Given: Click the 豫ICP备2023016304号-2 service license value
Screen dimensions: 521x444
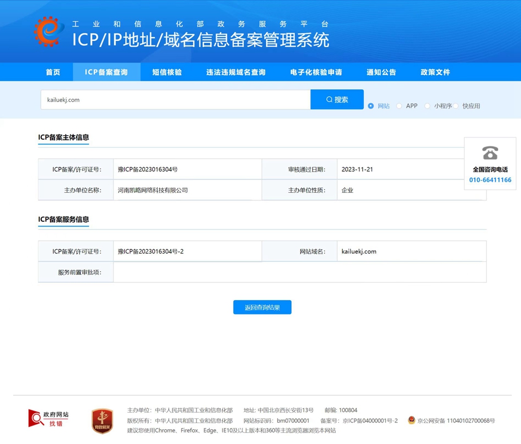Looking at the screenshot, I should [151, 251].
